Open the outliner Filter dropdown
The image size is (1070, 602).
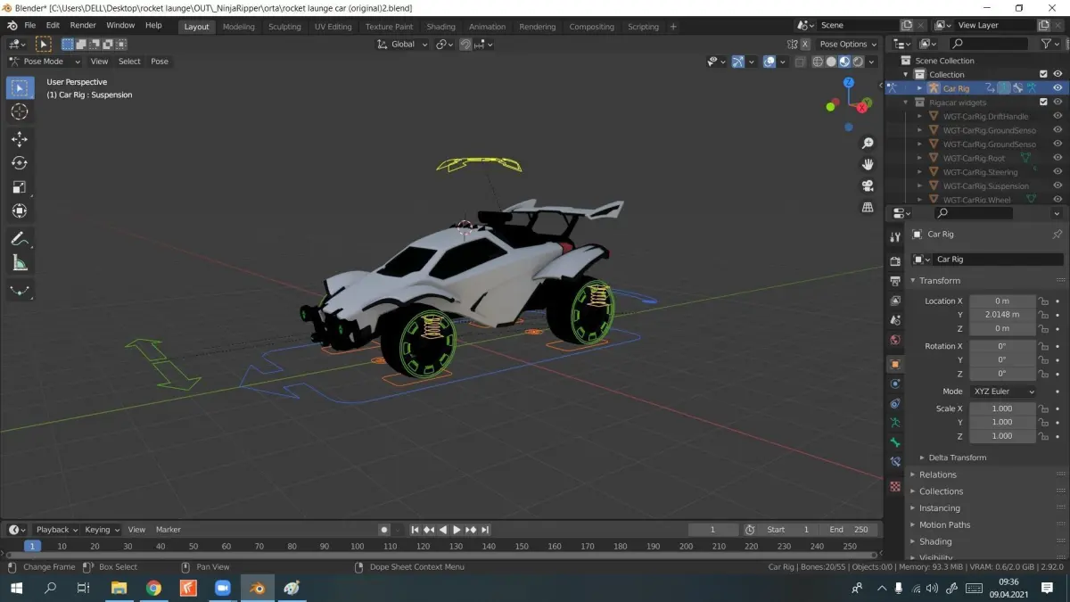1050,44
